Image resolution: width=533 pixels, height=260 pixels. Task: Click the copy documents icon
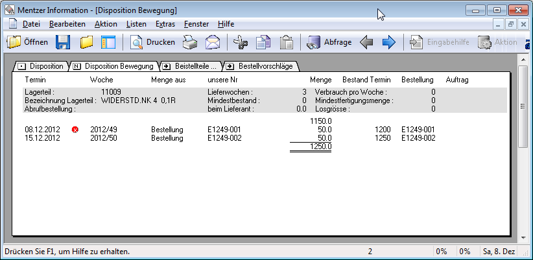pyautogui.click(x=263, y=43)
